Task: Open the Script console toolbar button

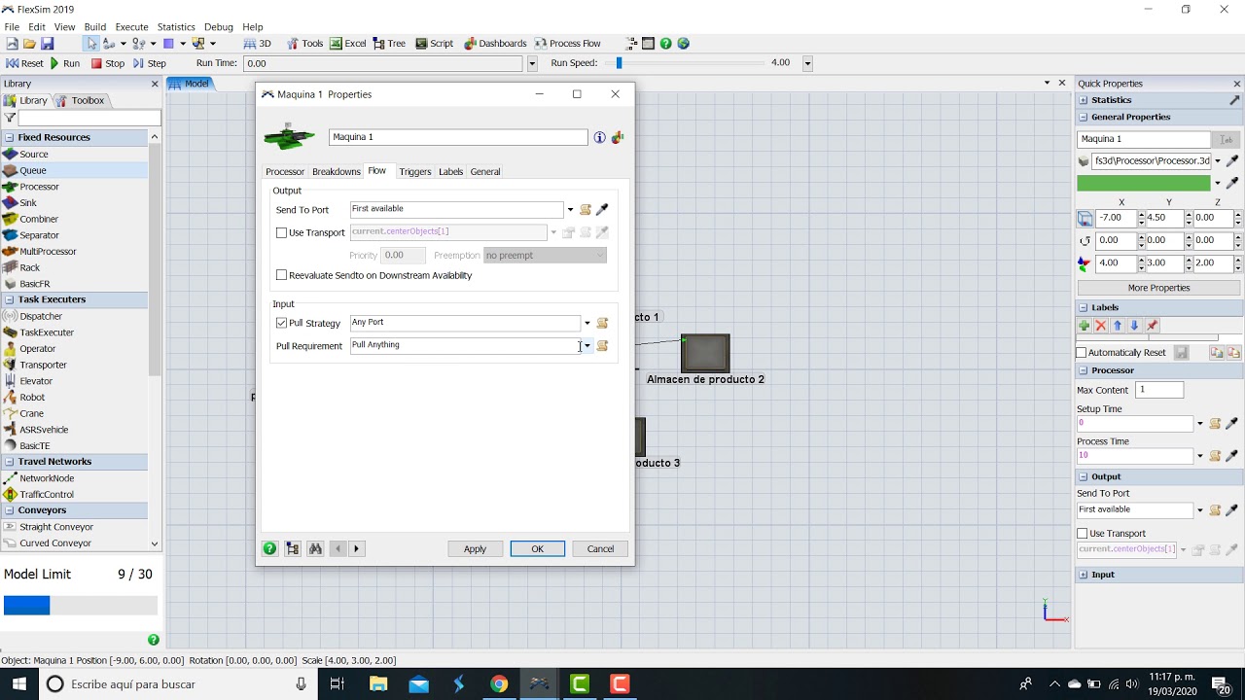Action: pos(434,43)
